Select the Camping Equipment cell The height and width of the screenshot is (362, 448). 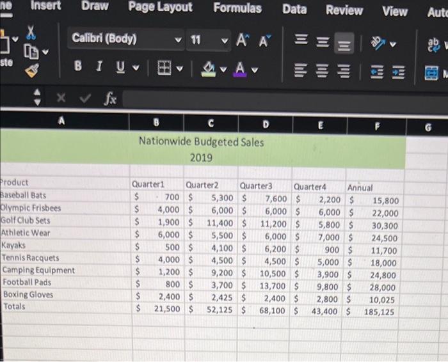tap(66, 270)
